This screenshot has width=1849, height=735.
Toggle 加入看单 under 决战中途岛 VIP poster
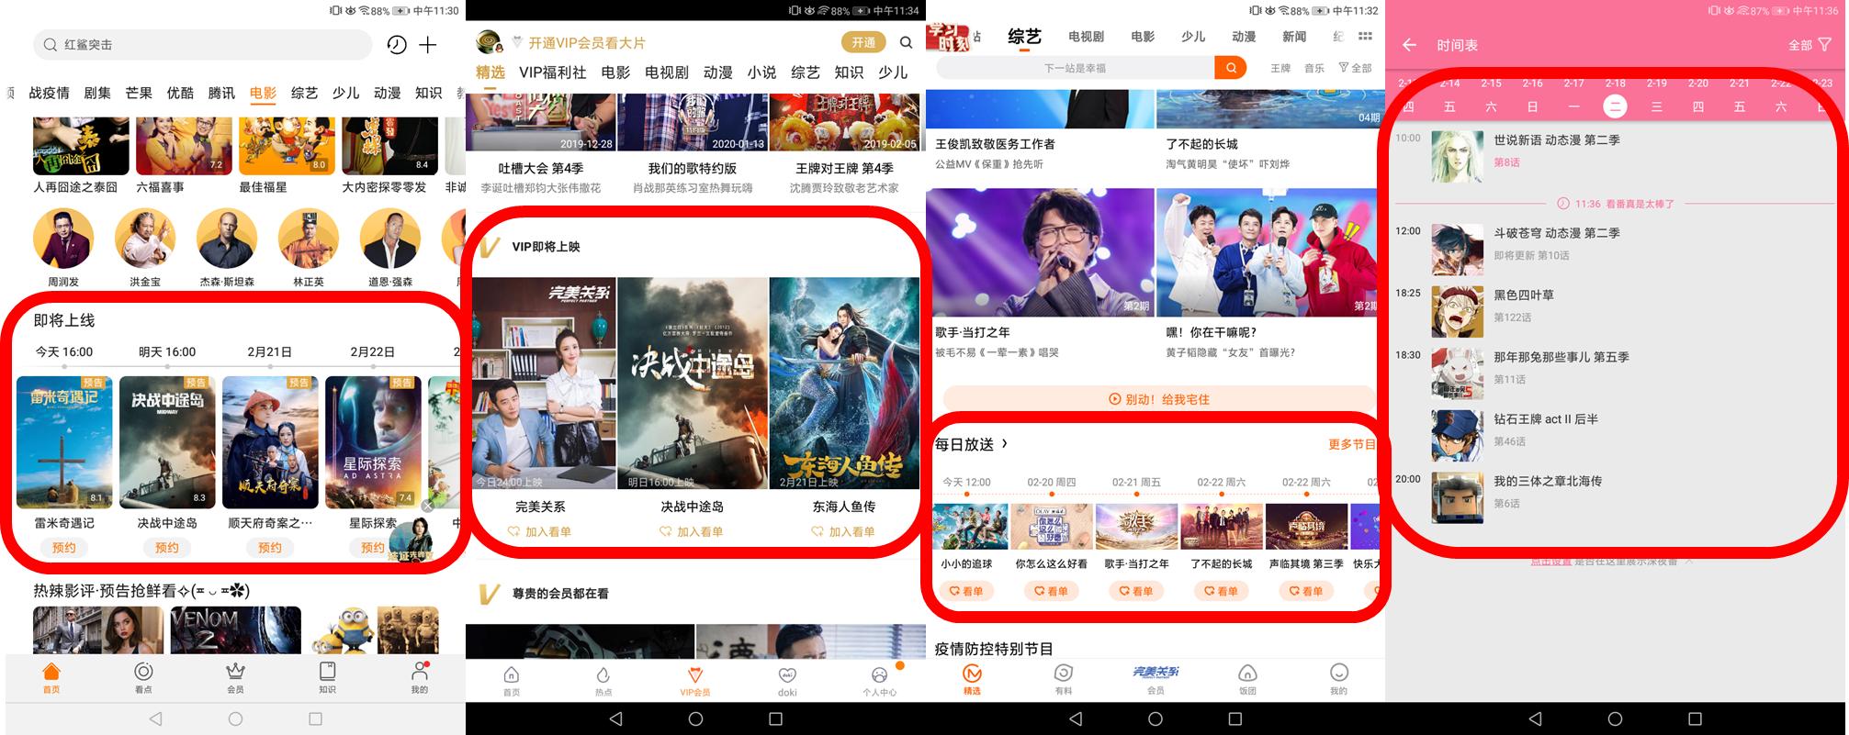coord(692,531)
